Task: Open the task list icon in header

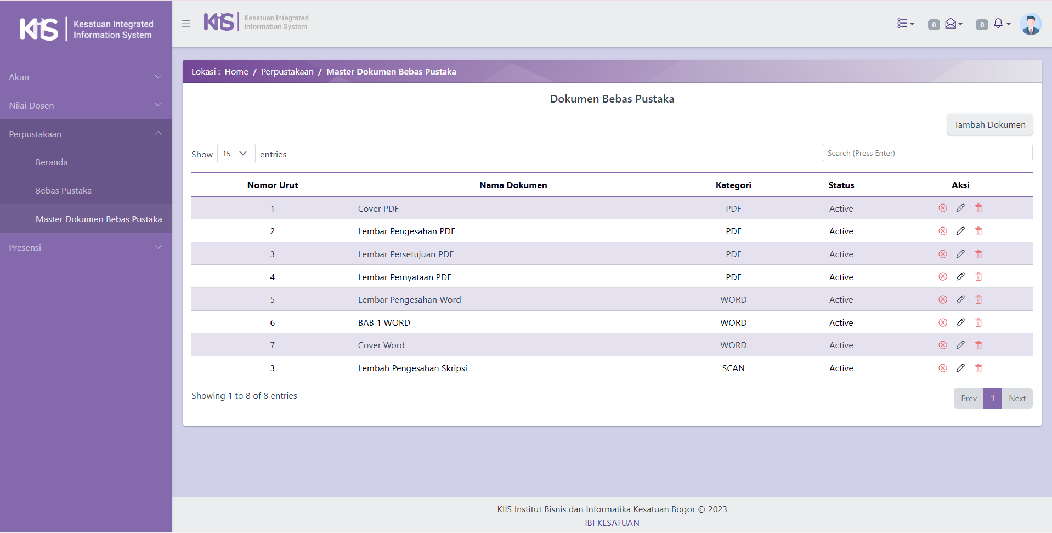Action: point(904,24)
